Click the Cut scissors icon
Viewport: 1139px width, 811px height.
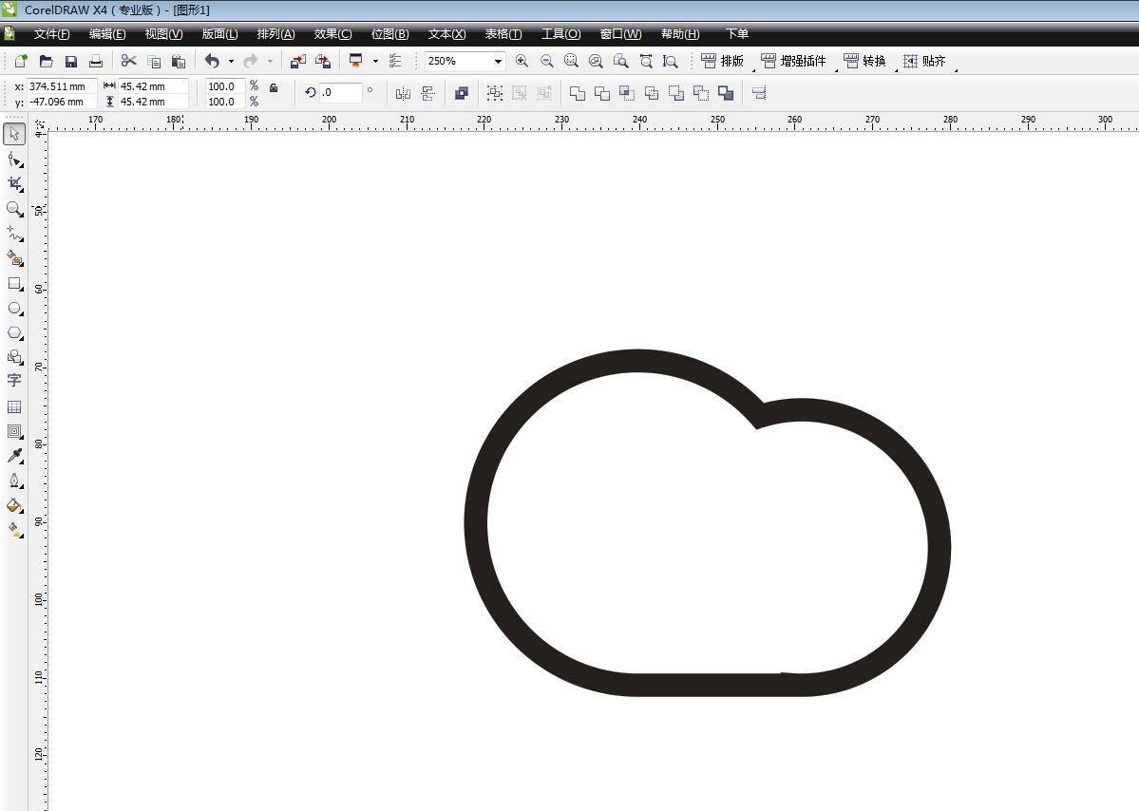pyautogui.click(x=129, y=62)
